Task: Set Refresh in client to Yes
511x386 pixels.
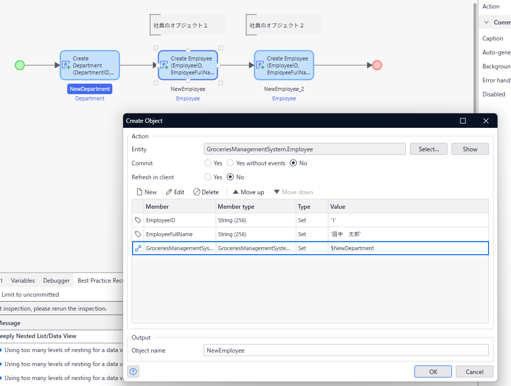Action: tap(208, 177)
